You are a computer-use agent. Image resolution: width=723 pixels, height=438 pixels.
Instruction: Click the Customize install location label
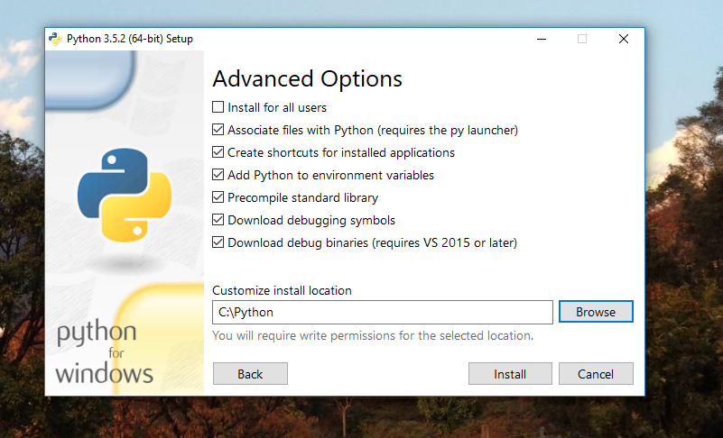[x=282, y=290]
